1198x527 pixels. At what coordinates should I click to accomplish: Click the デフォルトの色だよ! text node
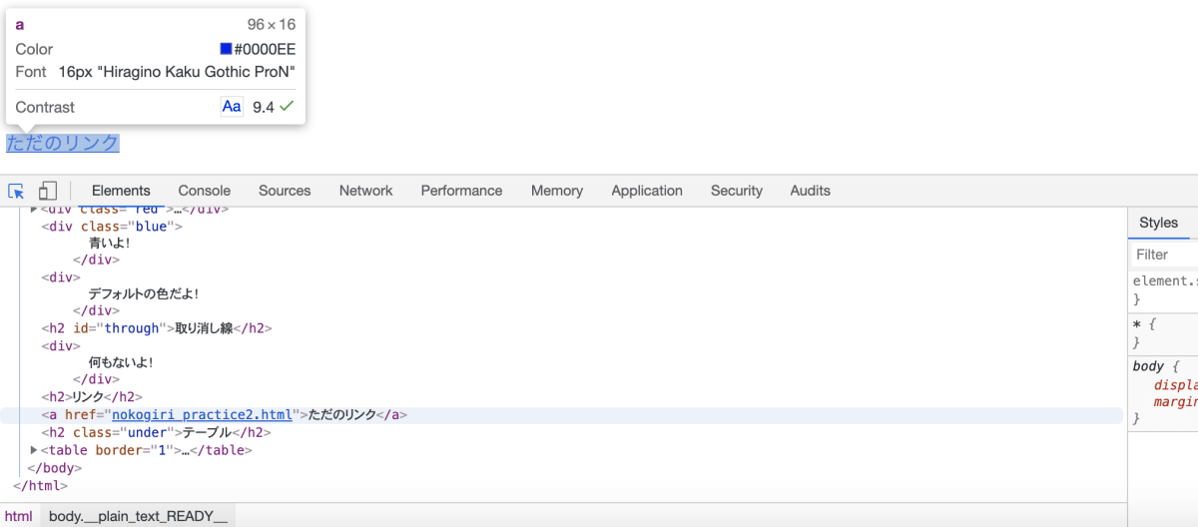pyautogui.click(x=144, y=294)
